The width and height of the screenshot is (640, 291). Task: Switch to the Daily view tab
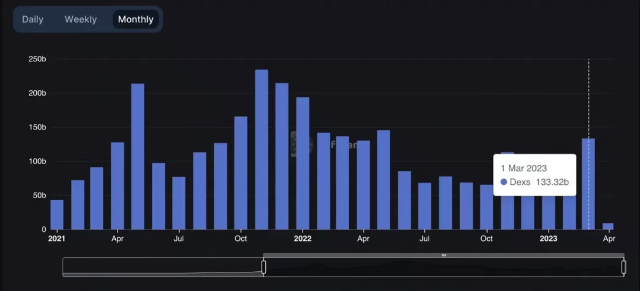[33, 19]
